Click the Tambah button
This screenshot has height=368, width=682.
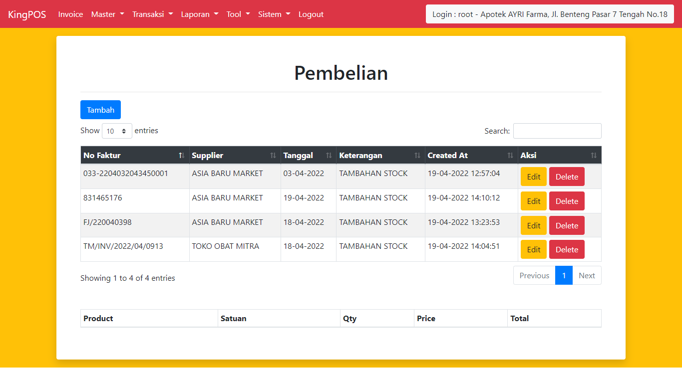[x=100, y=109]
